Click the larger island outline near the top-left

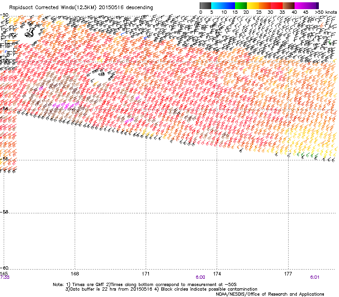pyautogui.click(x=30, y=32)
